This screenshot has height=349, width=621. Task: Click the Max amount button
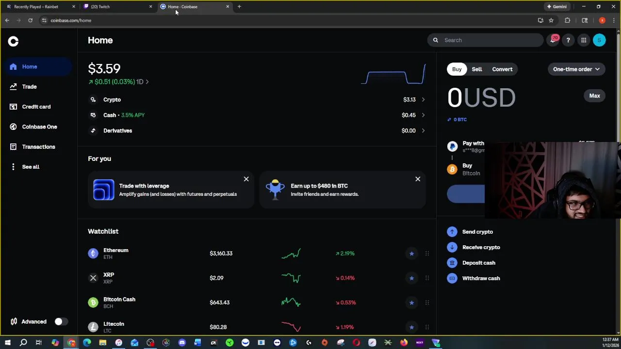click(x=594, y=96)
